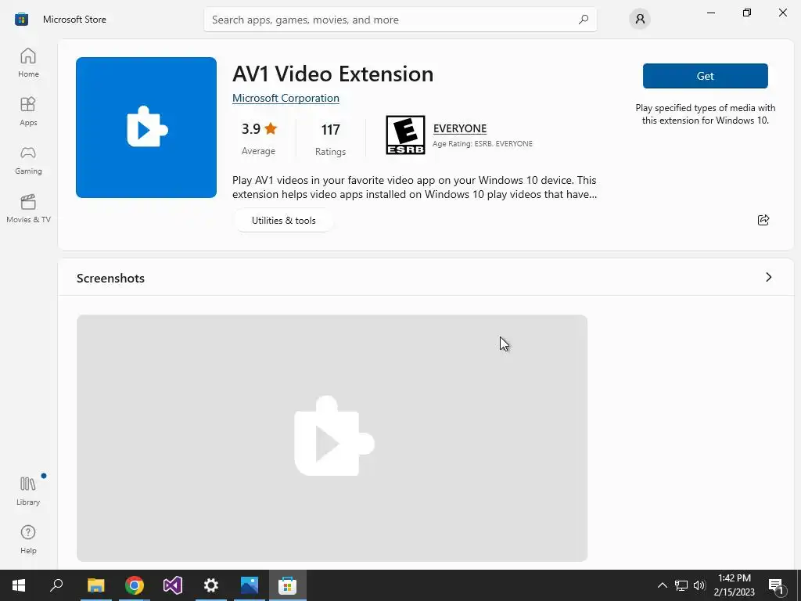Open the taskbar clock and date
The image size is (801, 601).
(x=734, y=585)
